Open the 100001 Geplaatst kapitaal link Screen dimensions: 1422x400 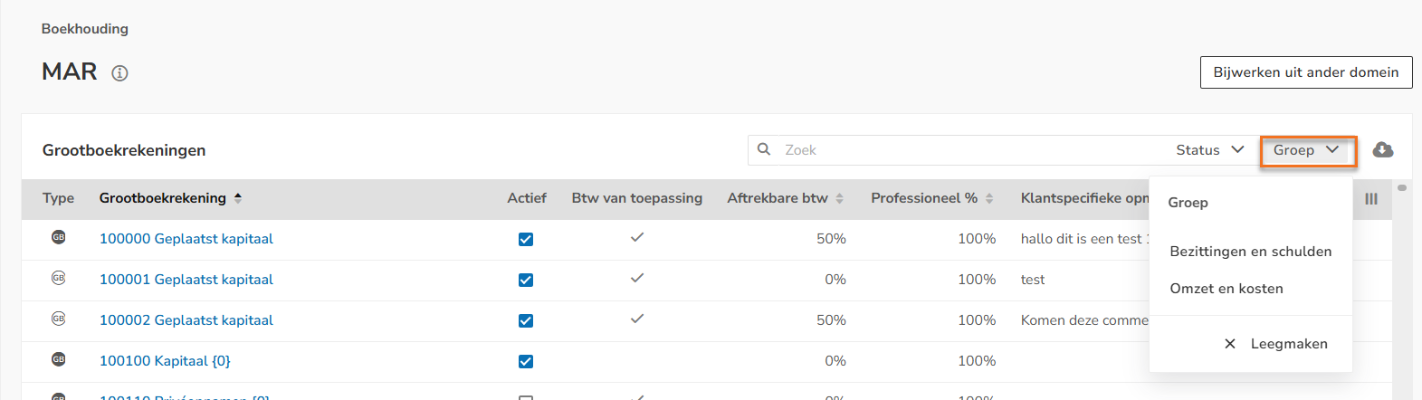[x=186, y=280]
